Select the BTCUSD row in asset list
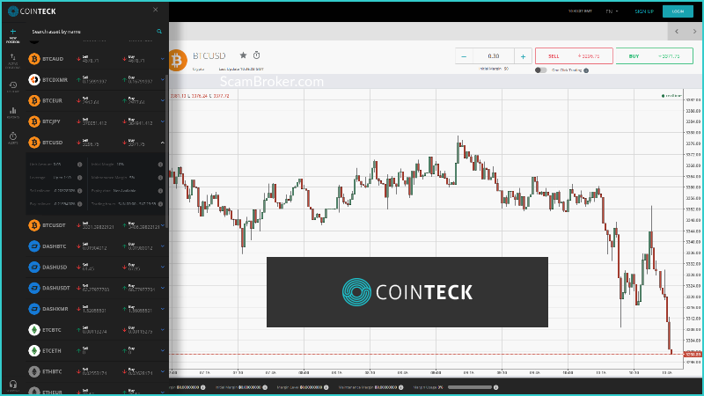This screenshot has width=704, height=396. tap(96, 143)
